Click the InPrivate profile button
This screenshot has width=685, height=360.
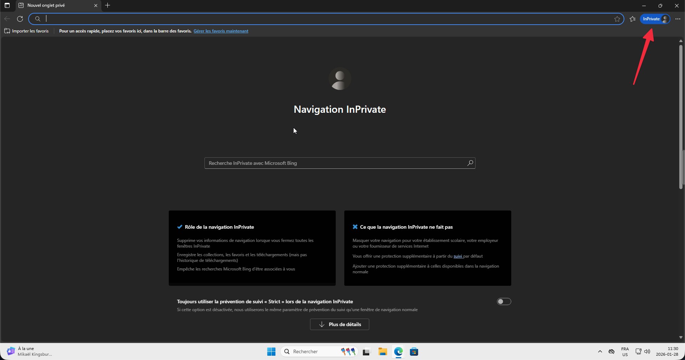[655, 19]
